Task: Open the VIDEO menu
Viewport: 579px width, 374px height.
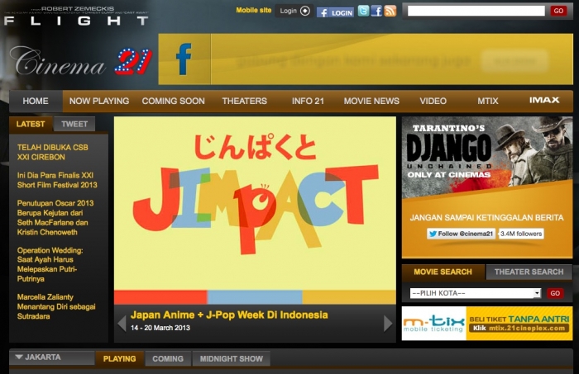Action: (x=433, y=101)
